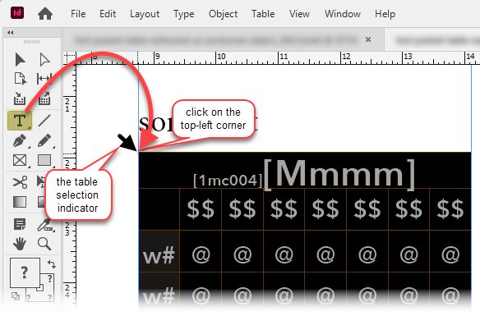The height and width of the screenshot is (316, 480).
Task: Click the ruler zero-point origin box
Action: coord(70,58)
